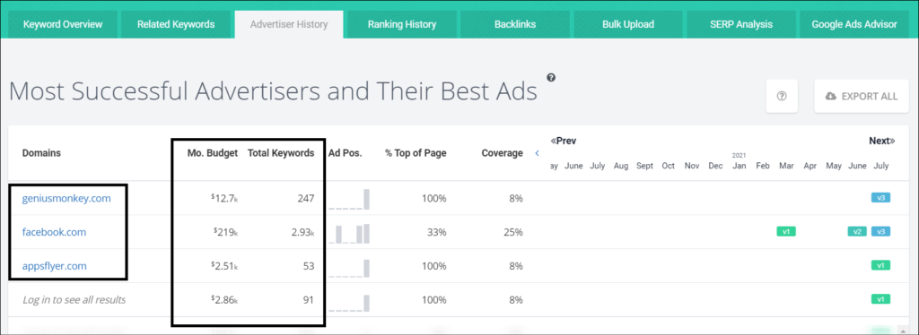
Task: Click geniusmonkey.com ad position bar chart
Action: coord(349,199)
